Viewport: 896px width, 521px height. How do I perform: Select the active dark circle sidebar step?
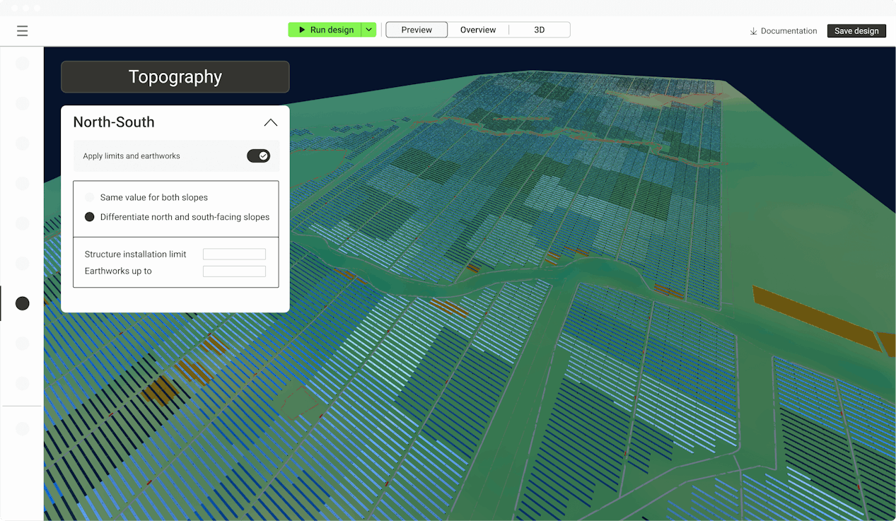pyautogui.click(x=23, y=303)
